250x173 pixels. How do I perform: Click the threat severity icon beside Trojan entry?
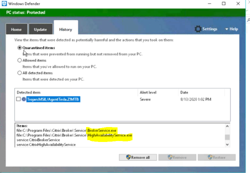(x=24, y=99)
